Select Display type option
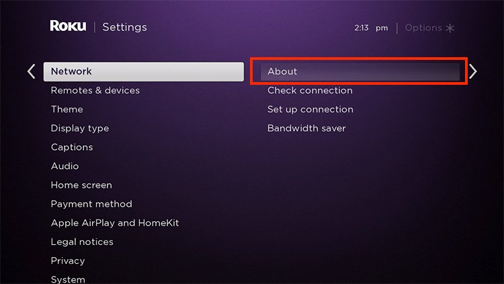Viewport: 504px width, 284px height. [x=80, y=129]
